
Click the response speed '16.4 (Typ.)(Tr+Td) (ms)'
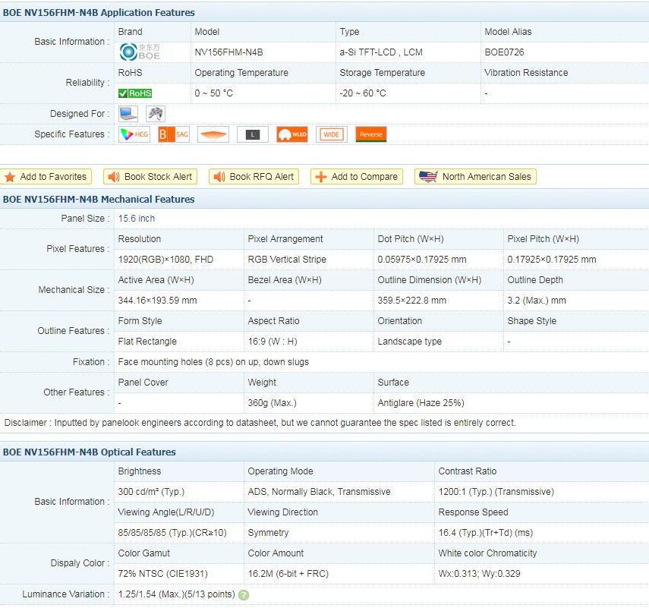[486, 533]
